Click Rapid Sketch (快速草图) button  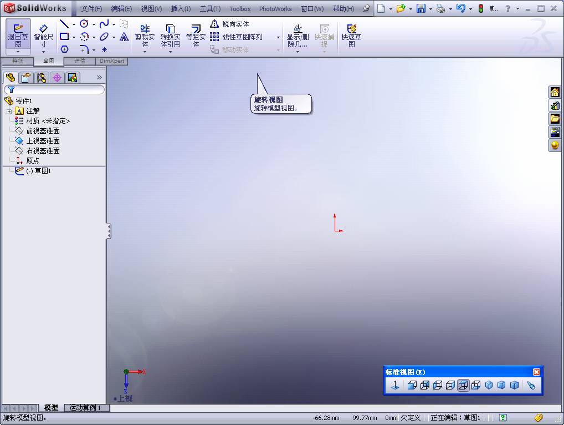pyautogui.click(x=351, y=36)
